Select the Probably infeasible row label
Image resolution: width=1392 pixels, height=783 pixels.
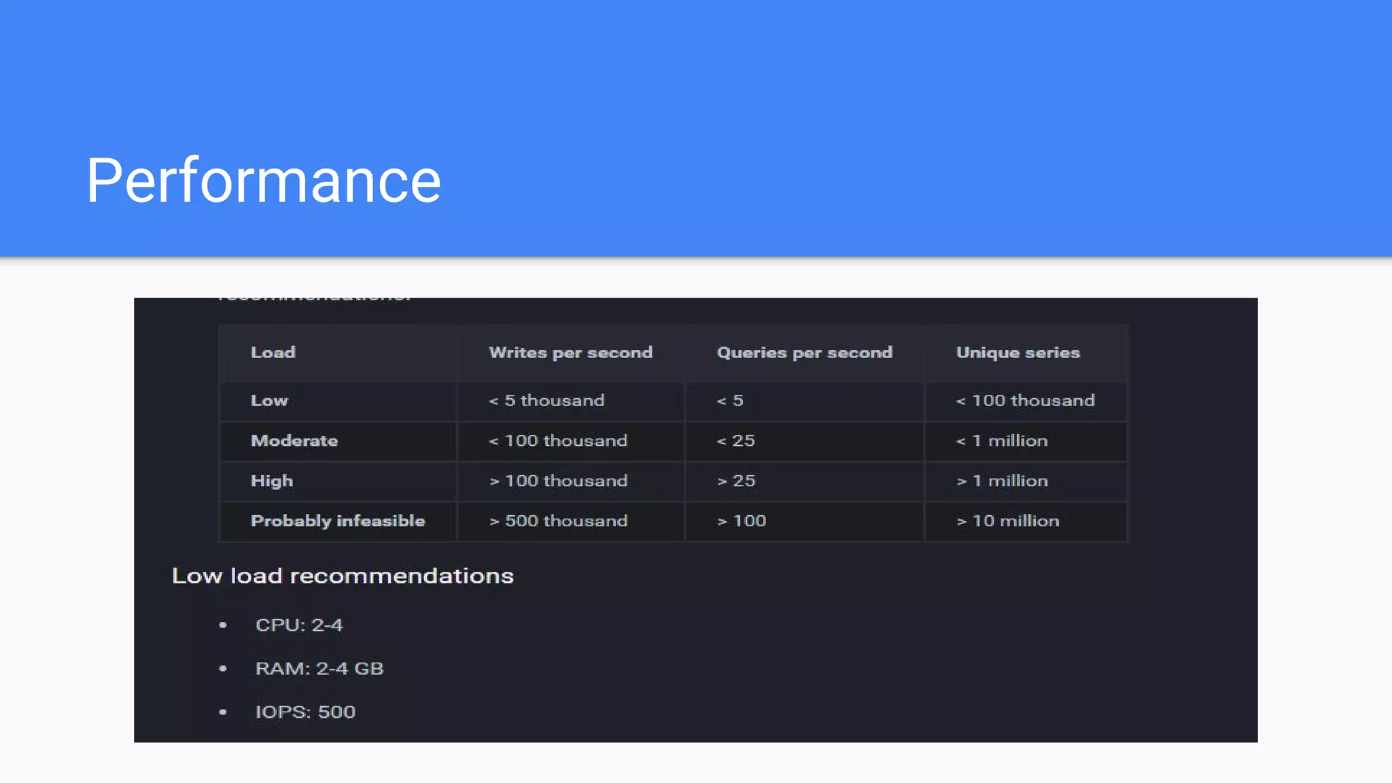click(337, 521)
